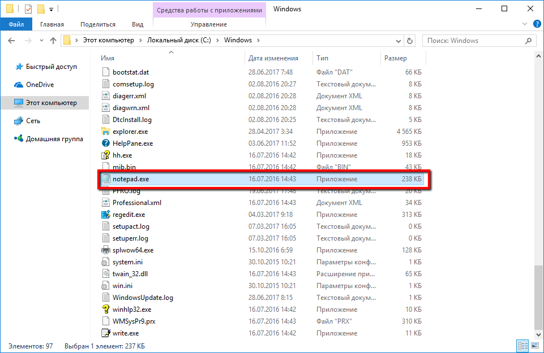Click the search magnifier icon
Image resolution: width=544 pixels, height=353 pixels.
528,41
